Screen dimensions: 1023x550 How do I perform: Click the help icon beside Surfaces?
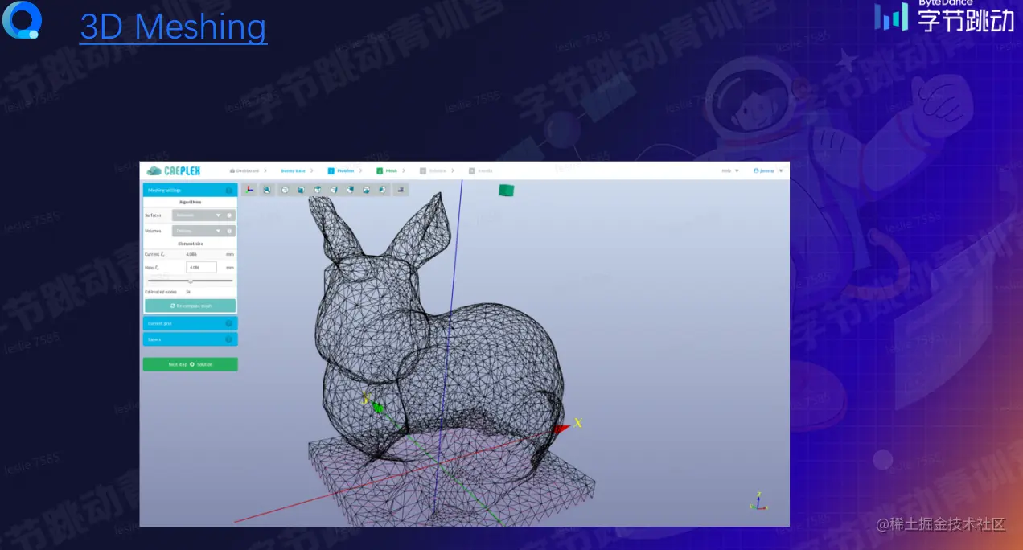coord(229,215)
